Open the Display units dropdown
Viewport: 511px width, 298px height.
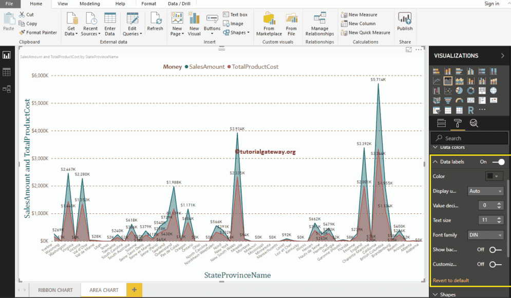[x=485, y=190]
